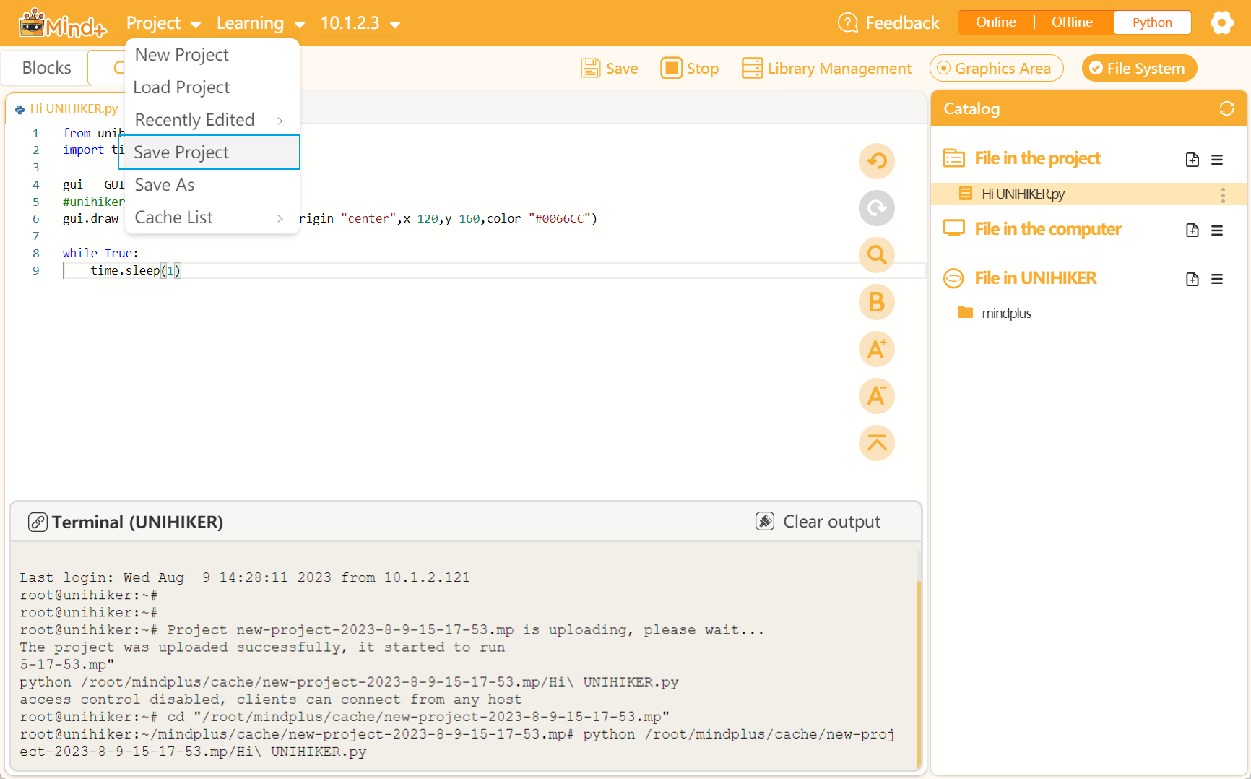Increase font size with A+ icon
This screenshot has width=1251, height=779.
coord(876,349)
